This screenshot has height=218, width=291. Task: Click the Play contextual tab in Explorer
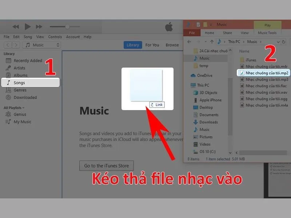(x=267, y=25)
